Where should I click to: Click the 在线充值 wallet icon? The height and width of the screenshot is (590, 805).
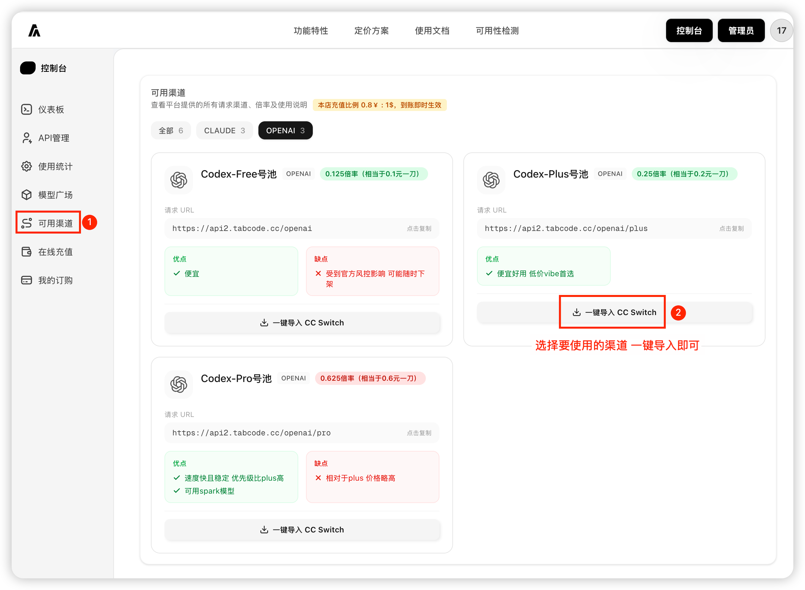(27, 252)
